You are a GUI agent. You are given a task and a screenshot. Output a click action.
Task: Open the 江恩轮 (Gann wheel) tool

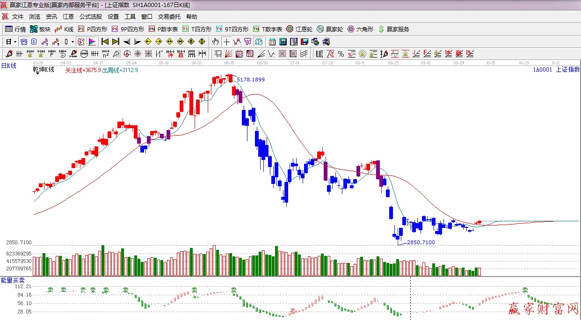(x=299, y=29)
